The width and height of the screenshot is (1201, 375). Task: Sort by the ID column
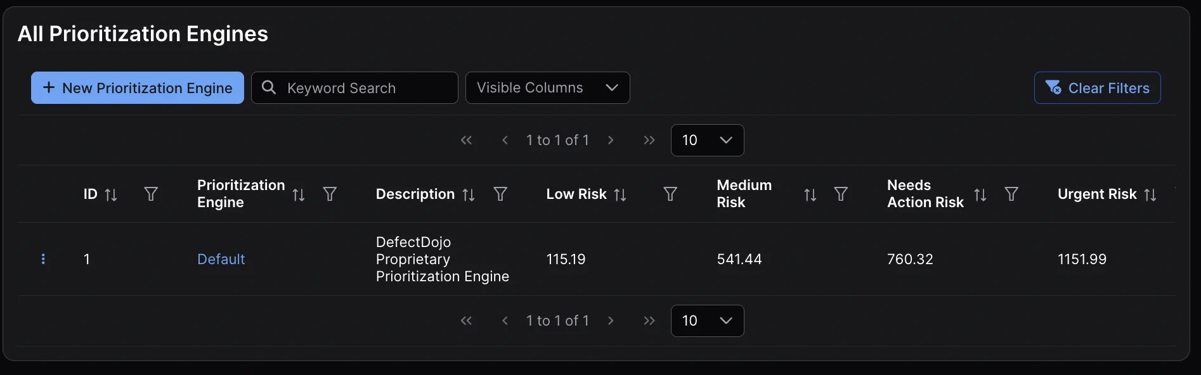pos(111,194)
